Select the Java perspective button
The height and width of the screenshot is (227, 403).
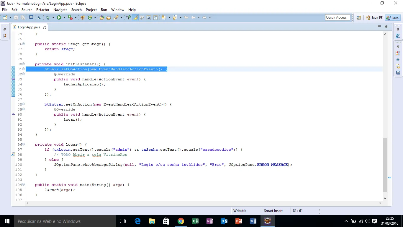[x=393, y=18]
